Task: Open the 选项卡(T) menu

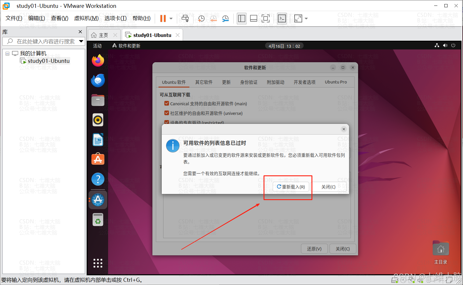Action: coord(115,18)
